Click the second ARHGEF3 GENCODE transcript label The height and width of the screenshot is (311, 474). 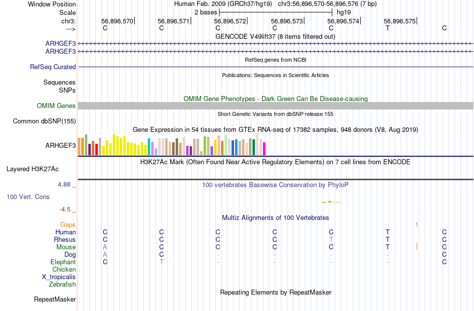click(60, 52)
